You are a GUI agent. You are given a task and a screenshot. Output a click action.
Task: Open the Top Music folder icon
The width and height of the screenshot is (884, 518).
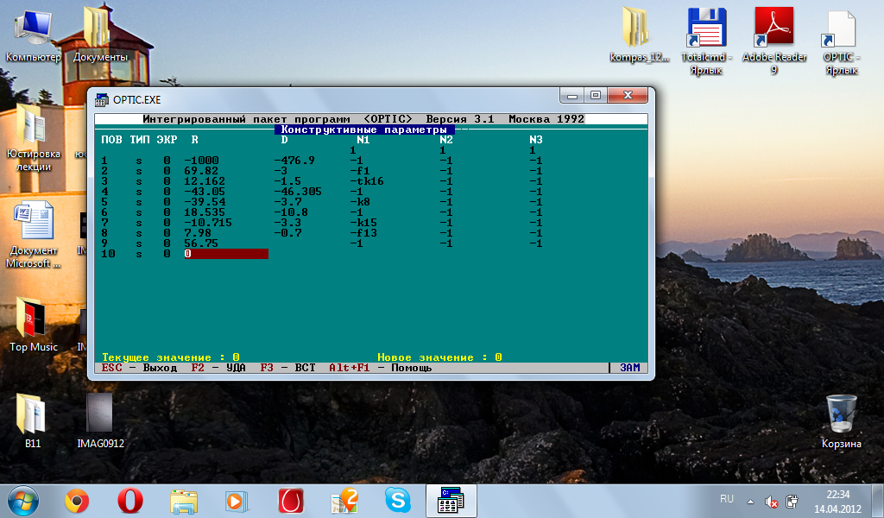pyautogui.click(x=34, y=325)
